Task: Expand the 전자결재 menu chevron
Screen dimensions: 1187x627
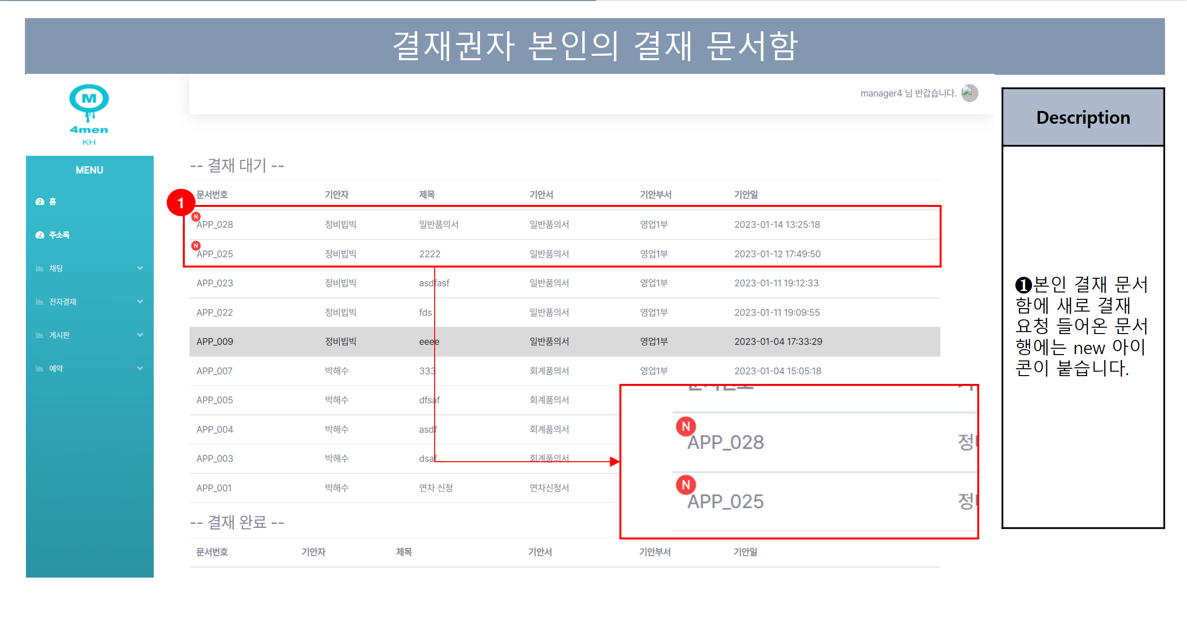Action: pyautogui.click(x=140, y=301)
